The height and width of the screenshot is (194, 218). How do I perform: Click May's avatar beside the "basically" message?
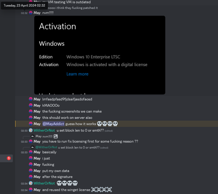31,152
